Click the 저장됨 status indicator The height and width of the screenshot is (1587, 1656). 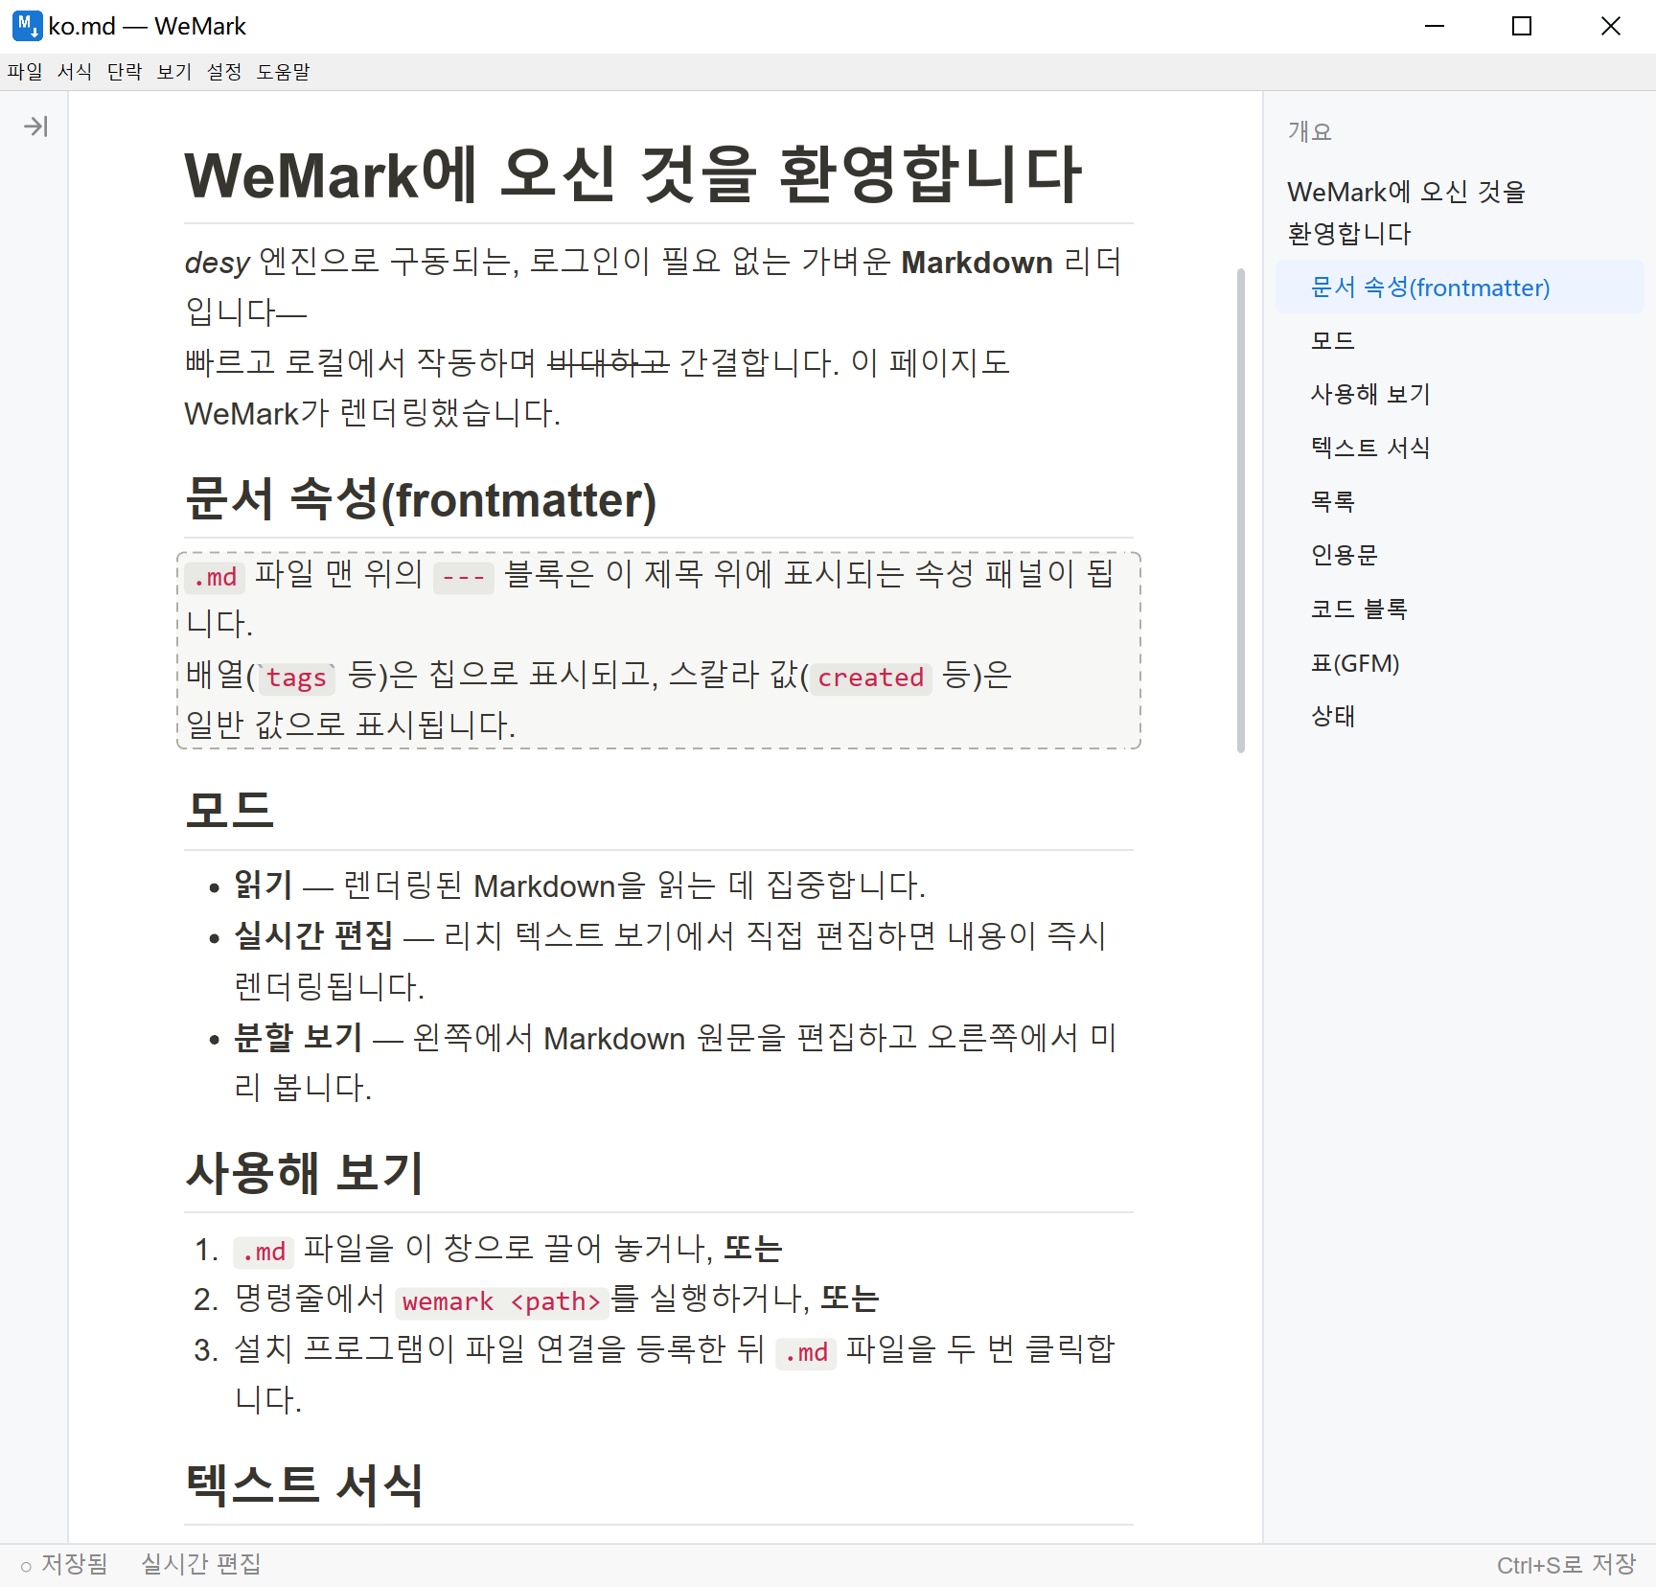64,1564
